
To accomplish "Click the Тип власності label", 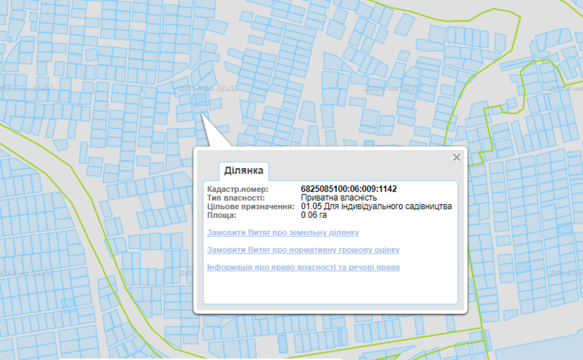I will 236,198.
